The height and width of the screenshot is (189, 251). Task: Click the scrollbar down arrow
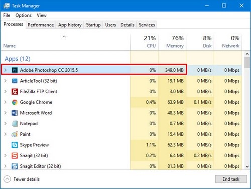click(247, 166)
